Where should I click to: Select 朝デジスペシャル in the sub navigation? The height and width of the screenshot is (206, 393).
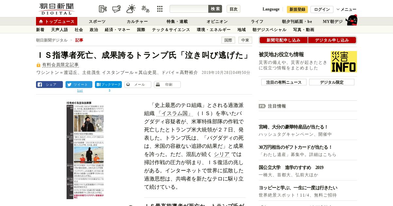(x=269, y=30)
